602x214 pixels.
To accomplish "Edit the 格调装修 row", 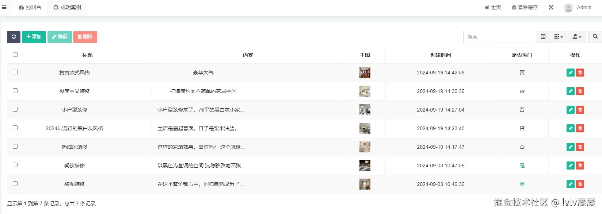I will (571, 184).
